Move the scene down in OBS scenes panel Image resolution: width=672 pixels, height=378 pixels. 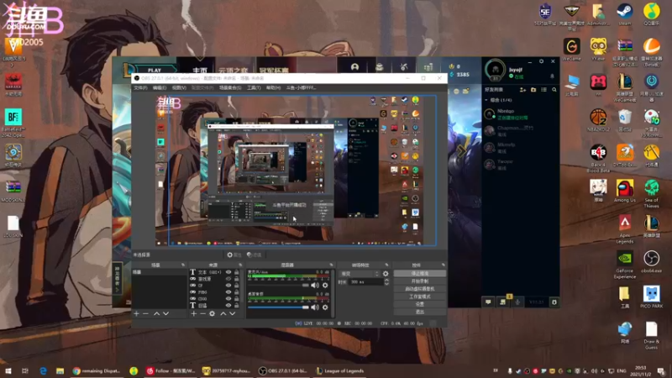(x=165, y=313)
